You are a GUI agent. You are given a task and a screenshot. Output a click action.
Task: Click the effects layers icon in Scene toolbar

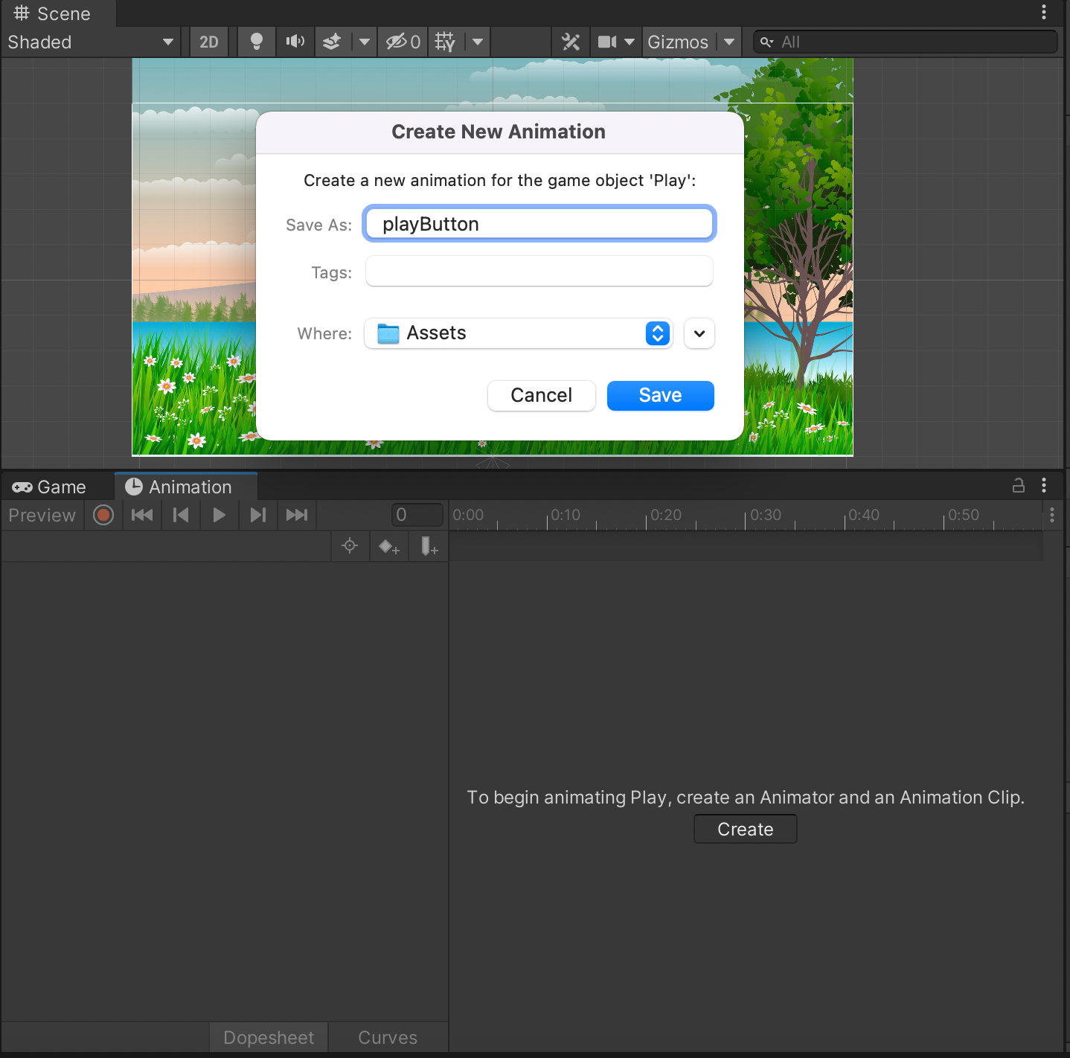[x=333, y=42]
